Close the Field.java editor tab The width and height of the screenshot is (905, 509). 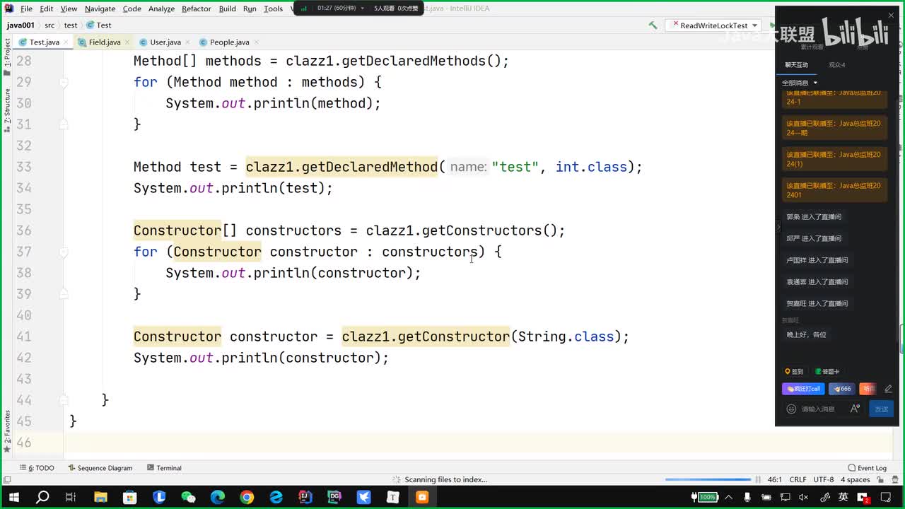[127, 42]
